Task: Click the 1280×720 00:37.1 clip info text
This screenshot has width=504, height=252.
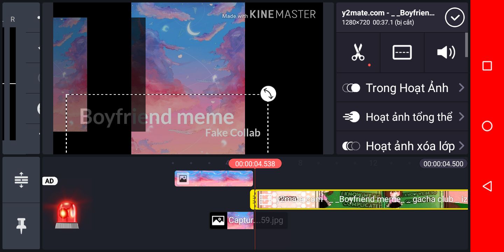Action: point(378,22)
